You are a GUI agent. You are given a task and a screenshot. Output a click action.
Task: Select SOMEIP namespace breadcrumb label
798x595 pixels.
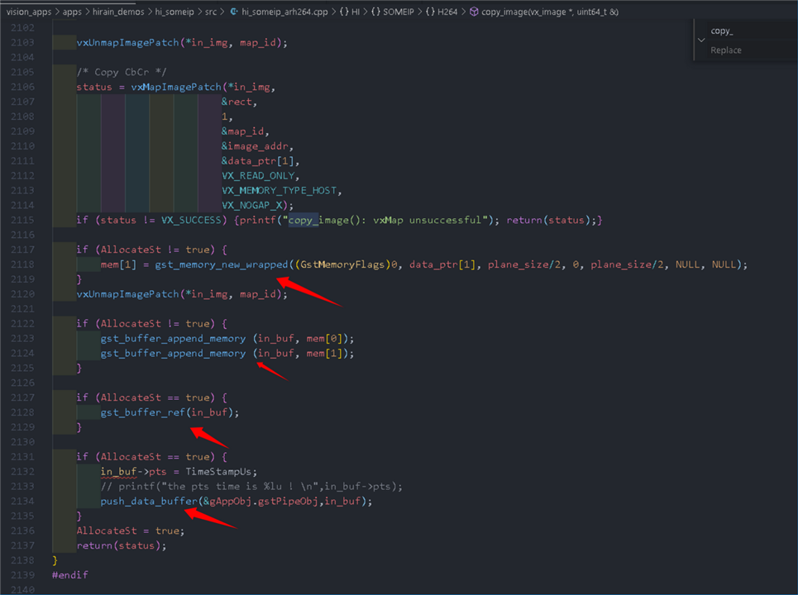point(399,12)
